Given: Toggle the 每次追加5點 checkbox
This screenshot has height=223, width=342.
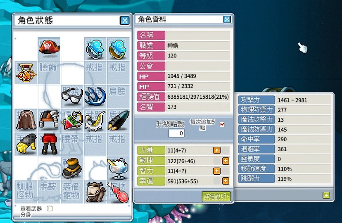Looking at the screenshot, I should click(222, 124).
